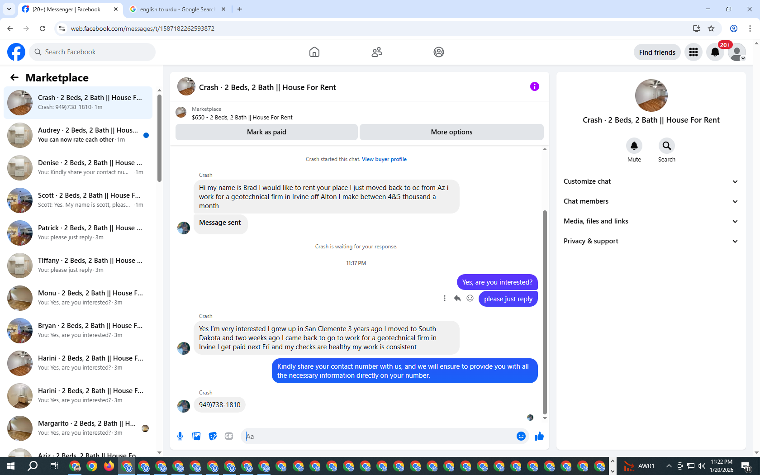760x475 pixels.
Task: Open a new Chrome tab
Action: (x=240, y=9)
